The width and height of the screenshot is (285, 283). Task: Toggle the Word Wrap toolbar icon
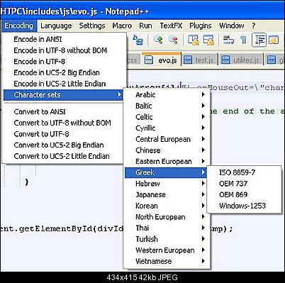click(x=228, y=40)
